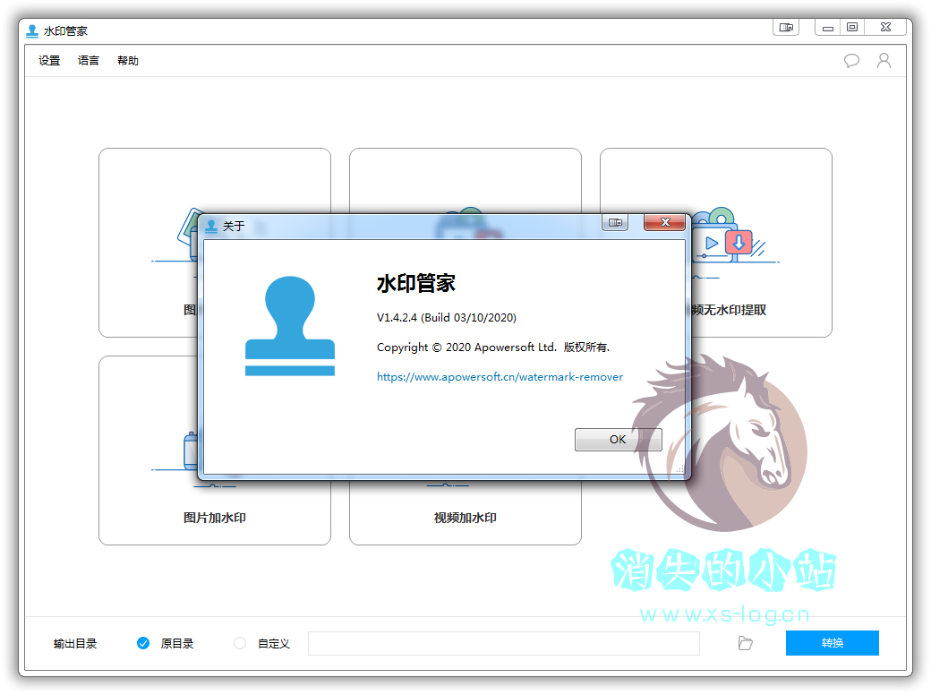Select the 原目录 radio option
This screenshot has height=695, width=931.
[143, 643]
